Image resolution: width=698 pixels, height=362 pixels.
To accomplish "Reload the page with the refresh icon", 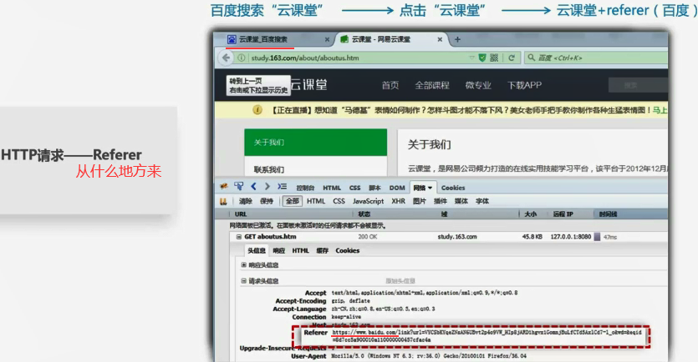I will [x=512, y=58].
